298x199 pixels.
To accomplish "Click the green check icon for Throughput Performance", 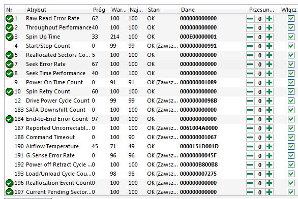I will (x=9, y=28).
